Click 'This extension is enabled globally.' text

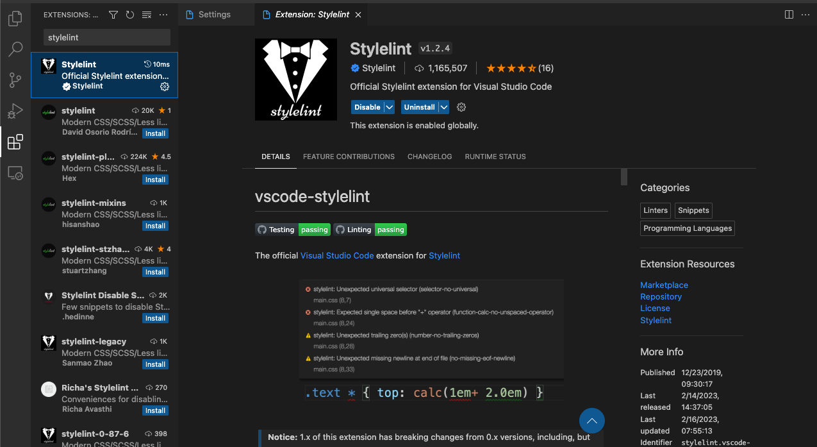click(414, 126)
